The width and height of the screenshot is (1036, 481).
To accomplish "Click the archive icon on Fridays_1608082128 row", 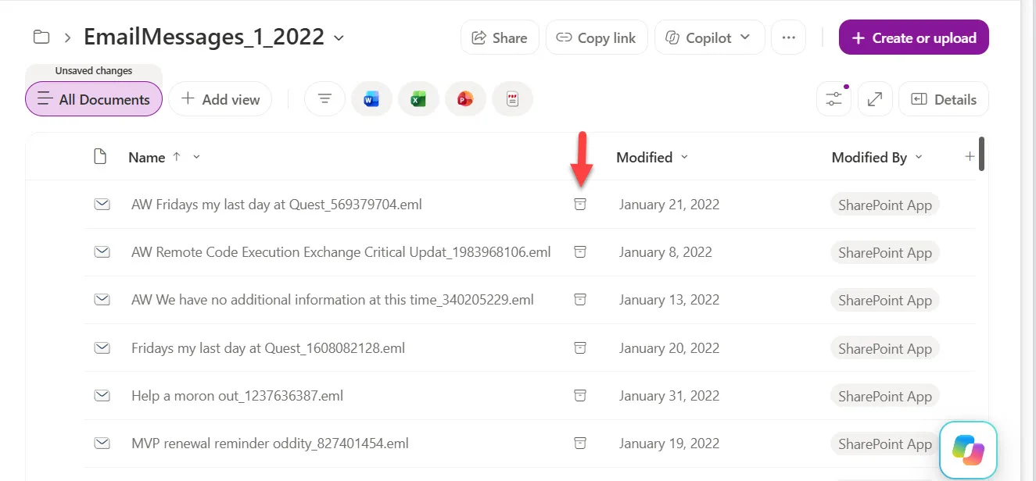I will coord(580,348).
